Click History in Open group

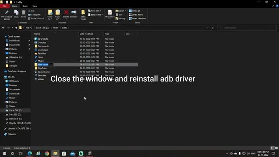[x=121, y=18]
